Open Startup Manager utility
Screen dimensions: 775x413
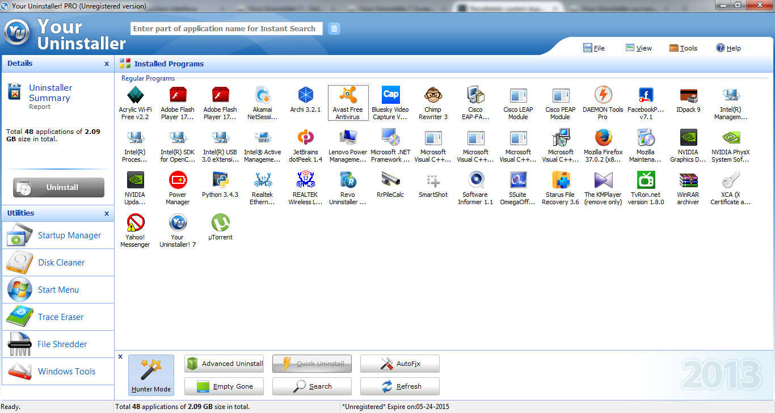pos(58,235)
